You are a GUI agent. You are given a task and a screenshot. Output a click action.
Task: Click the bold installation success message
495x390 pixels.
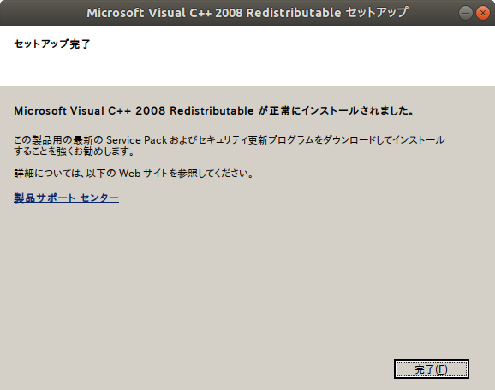[x=214, y=111]
